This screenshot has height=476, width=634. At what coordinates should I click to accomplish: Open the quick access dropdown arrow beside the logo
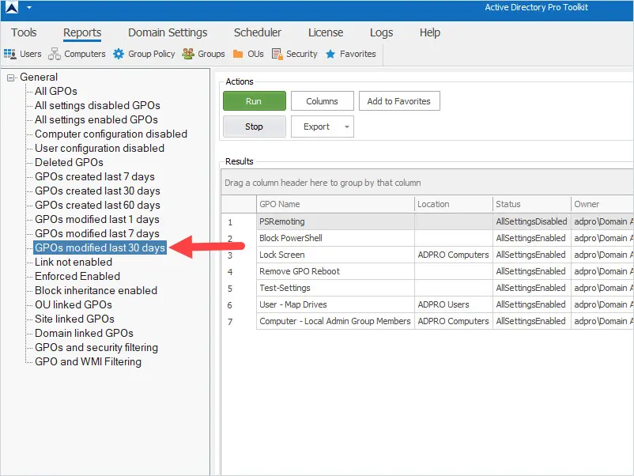coord(29,7)
